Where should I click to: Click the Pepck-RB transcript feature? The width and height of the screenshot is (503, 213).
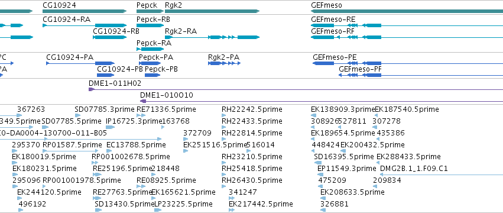[x=150, y=25]
